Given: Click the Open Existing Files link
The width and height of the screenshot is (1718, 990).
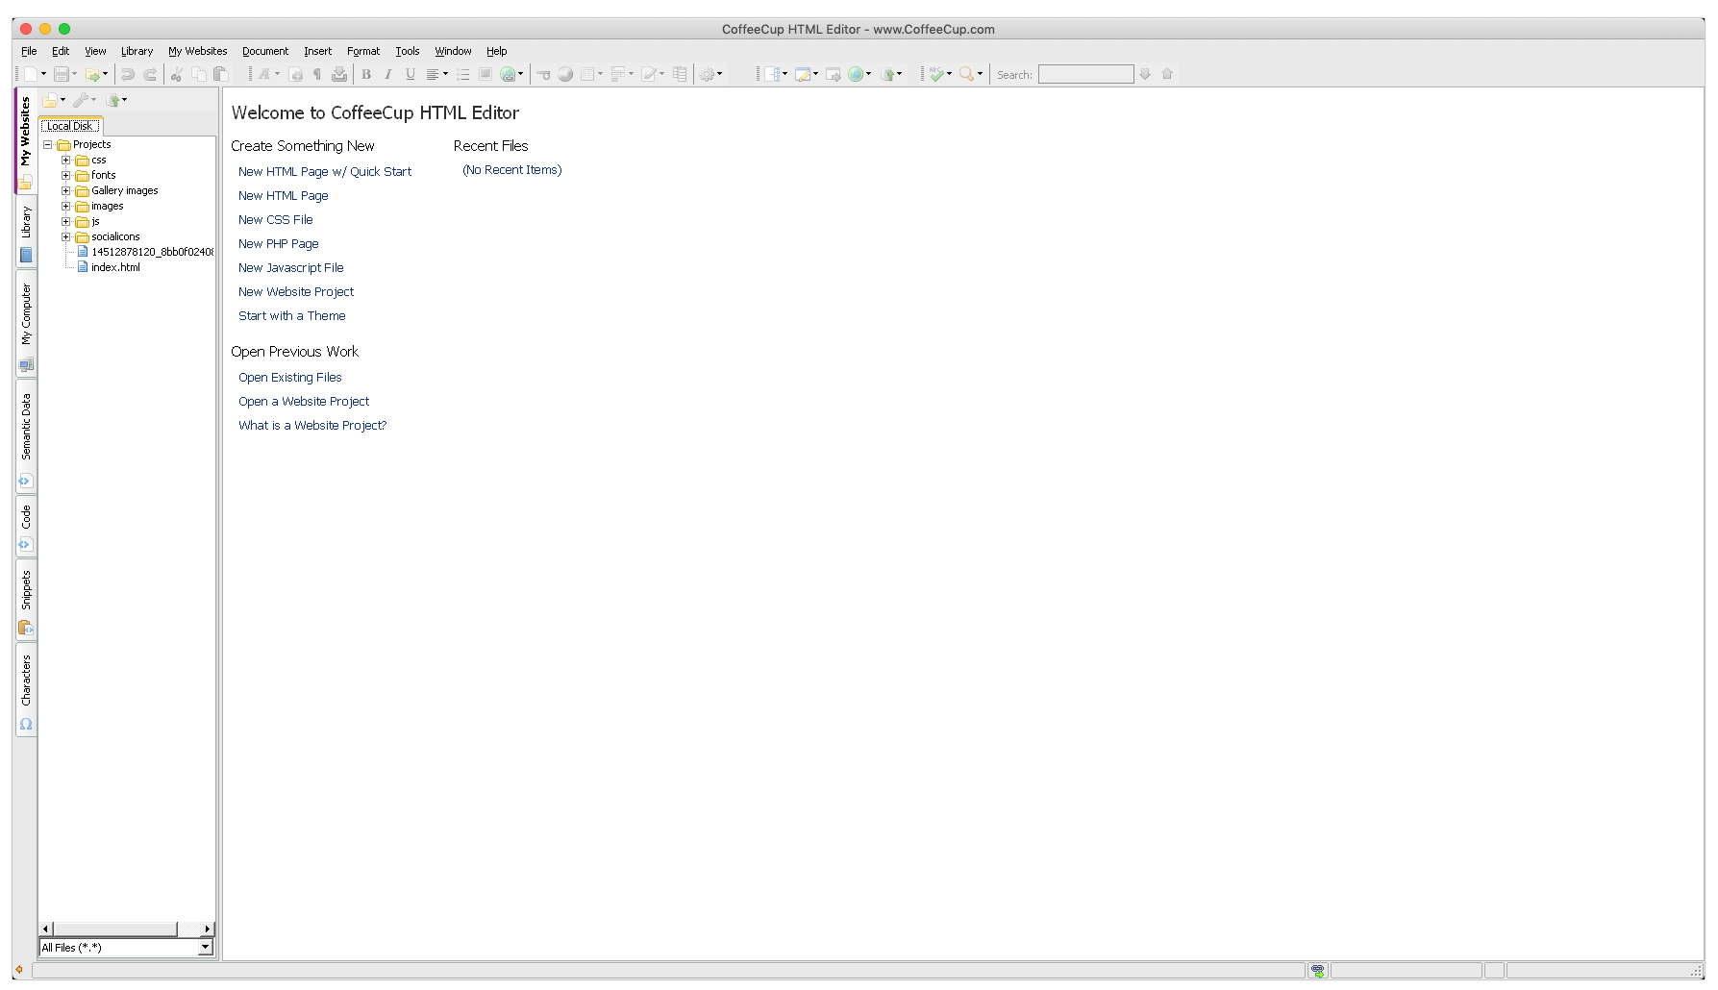Looking at the screenshot, I should [290, 377].
